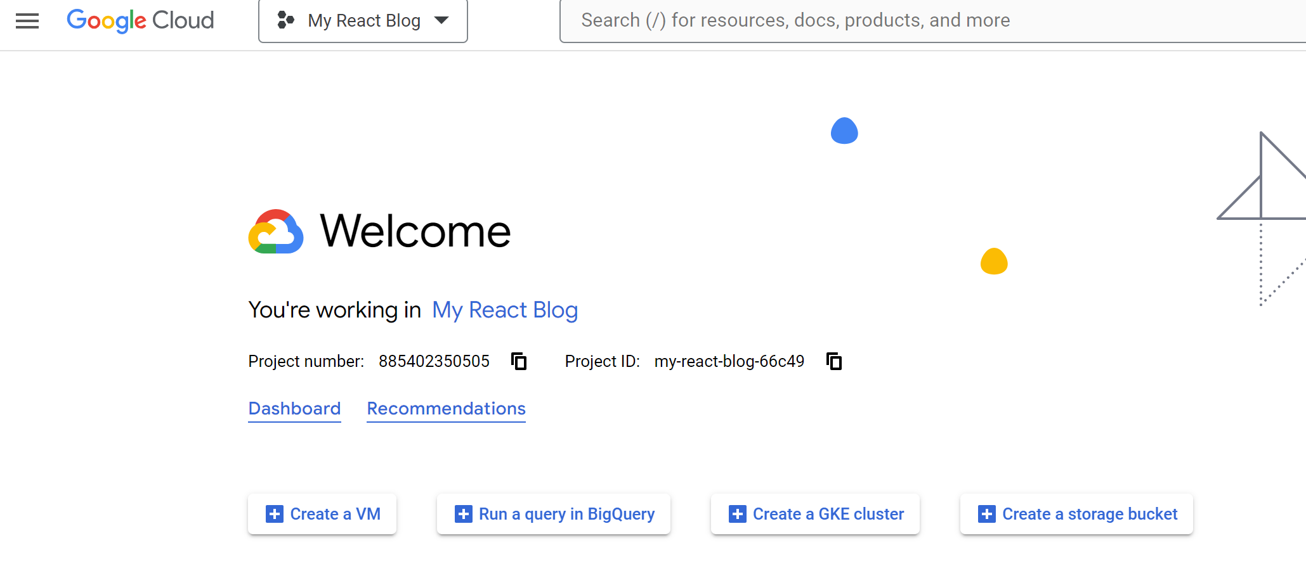Click the Welcome heading text
This screenshot has width=1306, height=564.
pyautogui.click(x=415, y=231)
